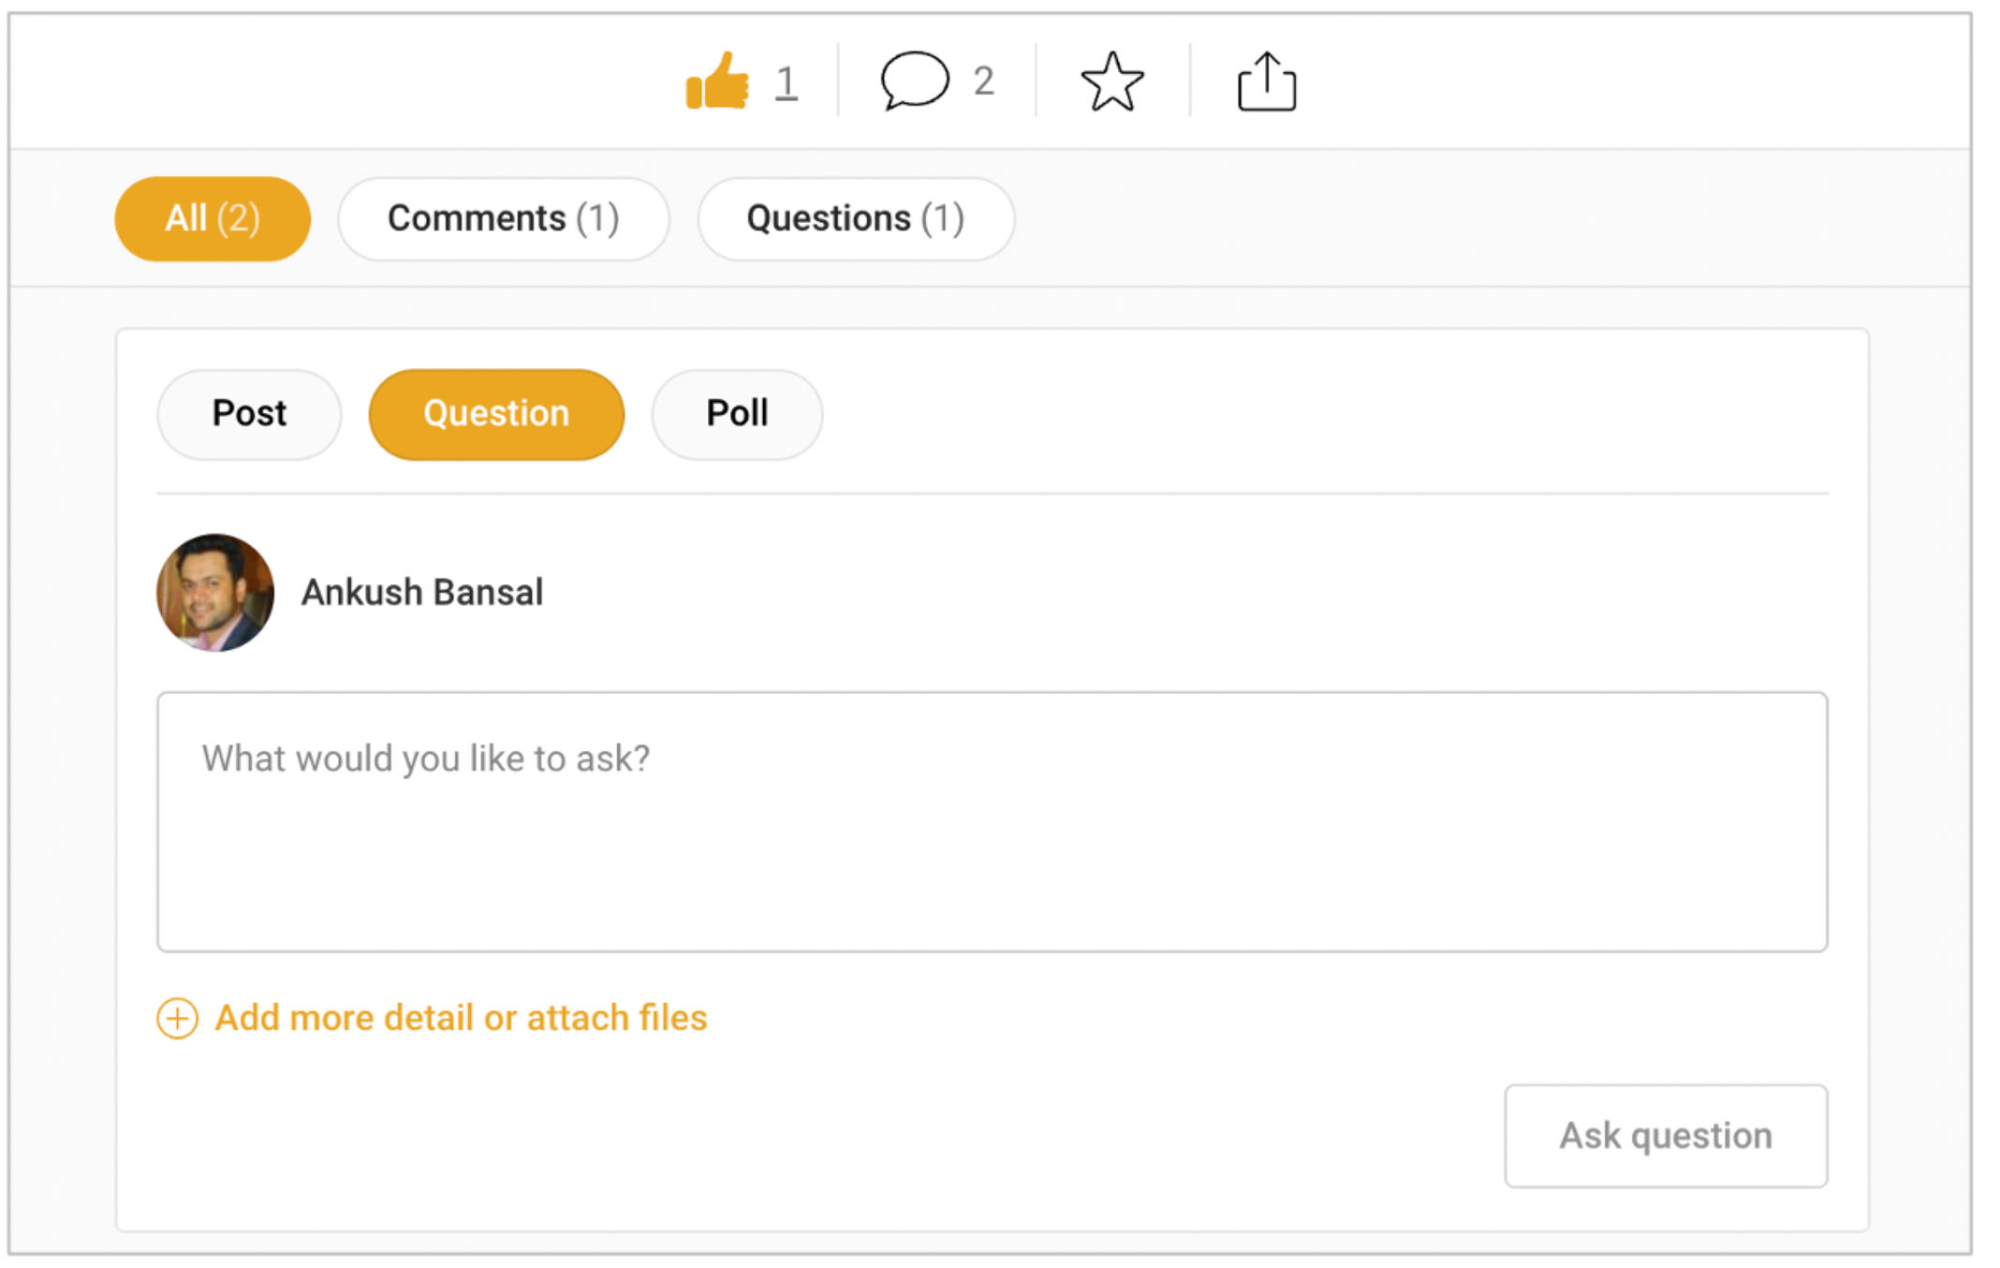Expand 'Add more detail or attach files'
Viewport: 2000px width, 1268px height.
coord(461,1018)
